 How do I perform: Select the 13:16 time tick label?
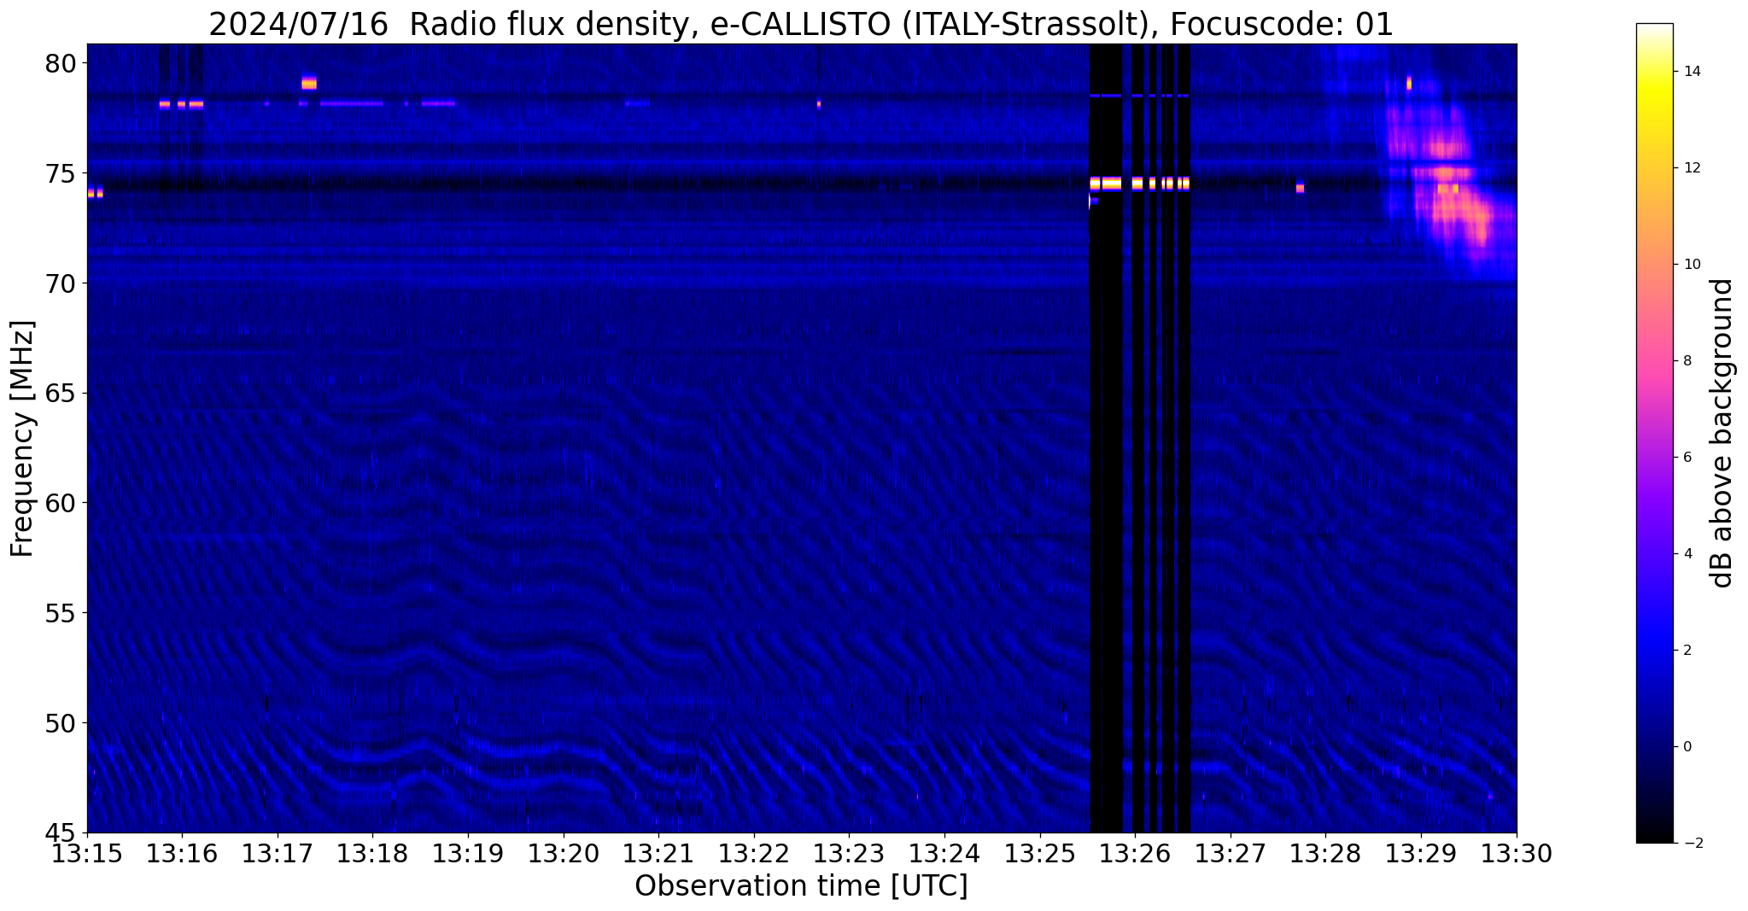[x=182, y=853]
